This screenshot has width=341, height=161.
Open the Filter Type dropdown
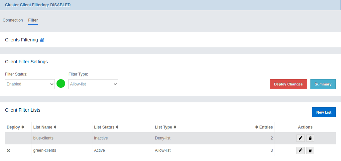coord(93,84)
